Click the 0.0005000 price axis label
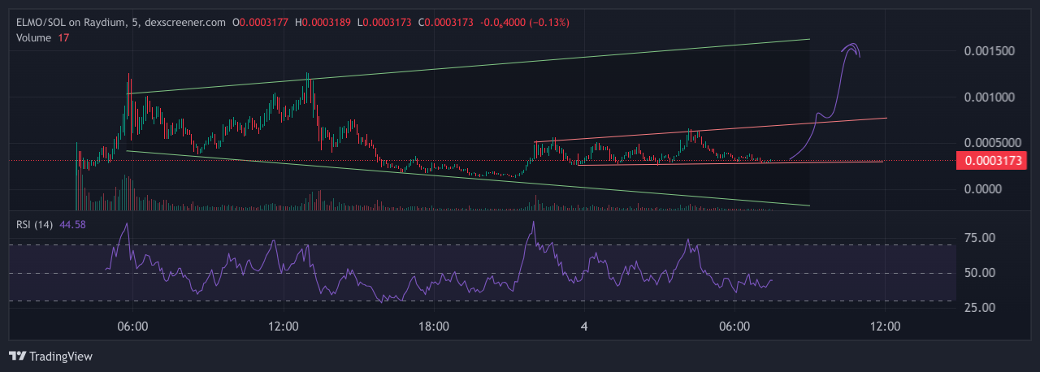The height and width of the screenshot is (372, 1040). coord(993,143)
